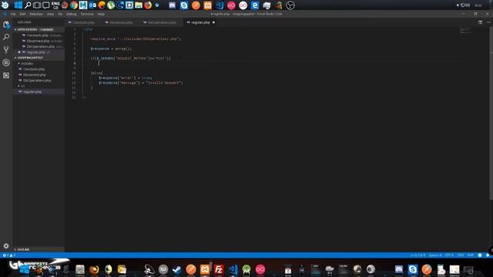493x277 pixels.
Task: Open the Debug menu
Action: (72, 14)
